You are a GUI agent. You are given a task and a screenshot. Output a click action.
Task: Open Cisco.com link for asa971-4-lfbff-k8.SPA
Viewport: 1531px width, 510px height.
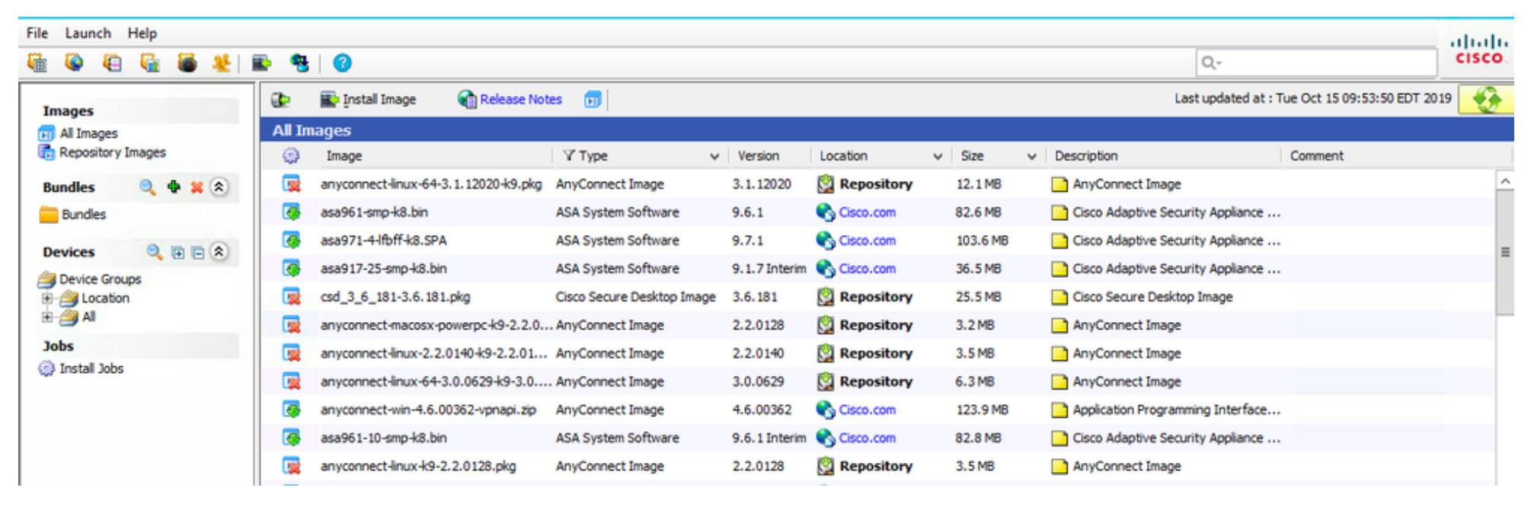[x=867, y=241]
